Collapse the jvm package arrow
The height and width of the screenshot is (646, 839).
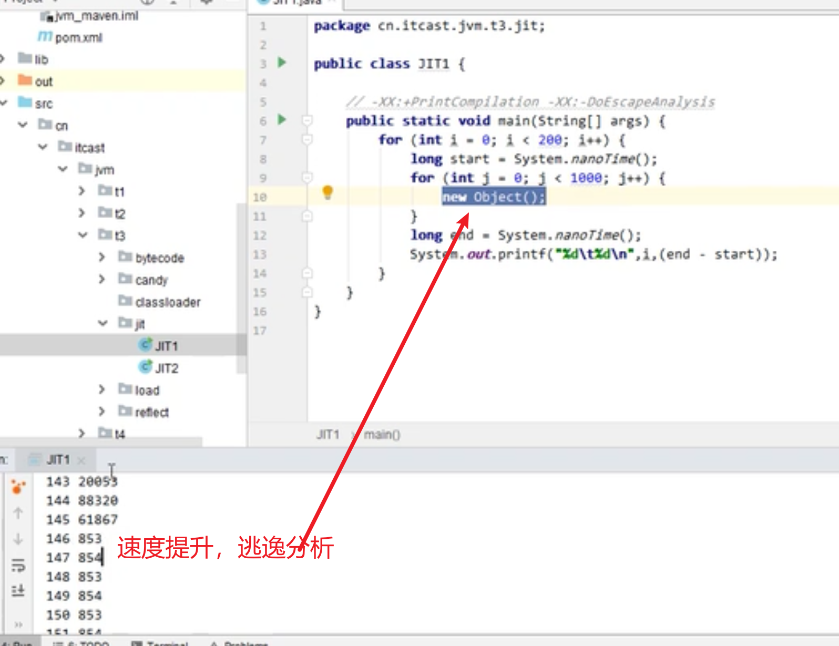pyautogui.click(x=63, y=169)
